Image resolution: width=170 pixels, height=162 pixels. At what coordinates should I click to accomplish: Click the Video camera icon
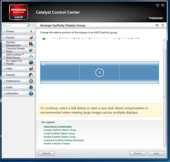point(31,69)
